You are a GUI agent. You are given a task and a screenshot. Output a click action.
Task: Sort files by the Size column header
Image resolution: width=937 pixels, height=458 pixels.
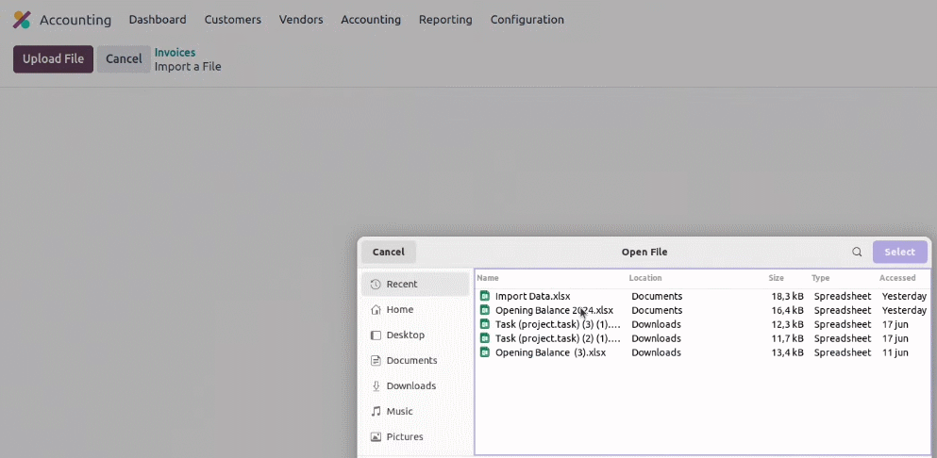click(776, 278)
